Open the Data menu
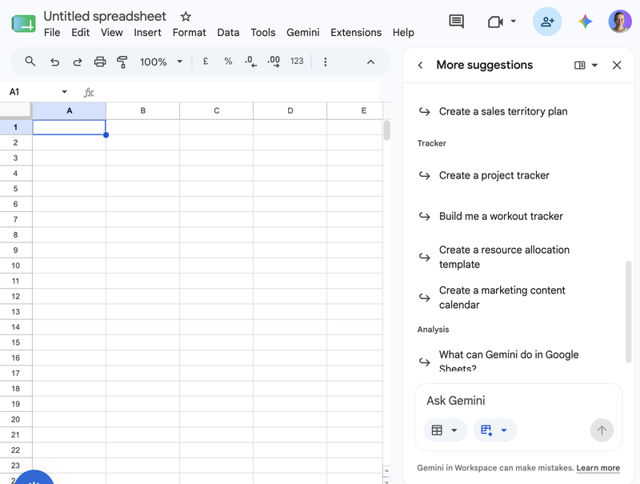This screenshot has width=640, height=484. [228, 32]
